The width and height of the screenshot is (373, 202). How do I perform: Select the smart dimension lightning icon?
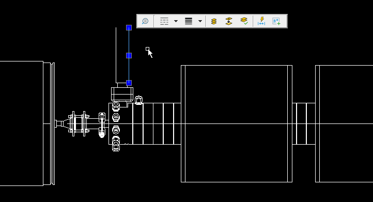(x=261, y=21)
